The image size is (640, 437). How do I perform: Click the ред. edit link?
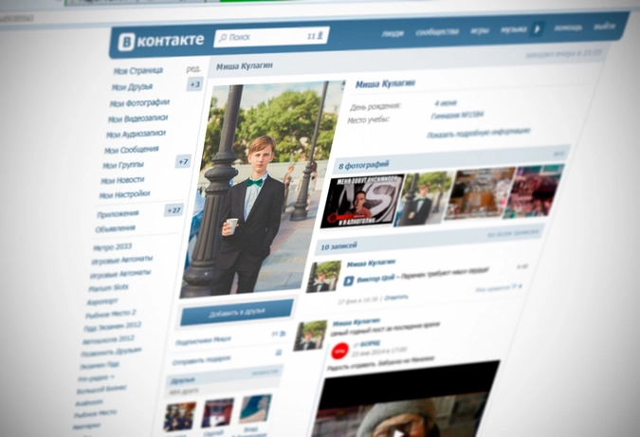pos(193,69)
